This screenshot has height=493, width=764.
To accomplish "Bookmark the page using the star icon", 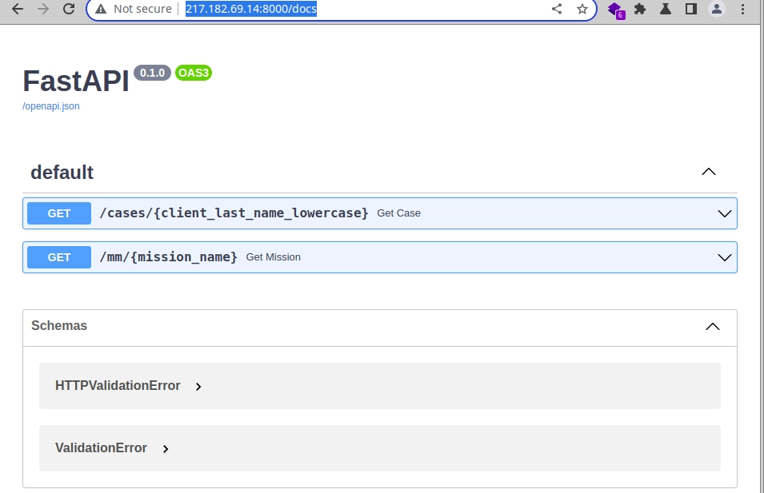I will coord(582,9).
